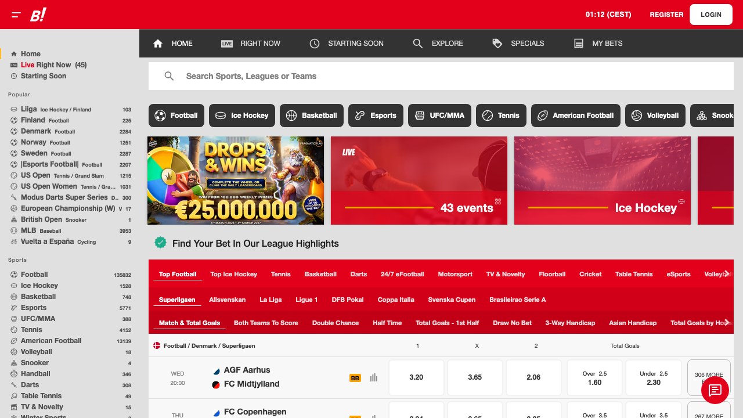
Task: Select Over 2.5 at 1.60
Action: click(594, 377)
